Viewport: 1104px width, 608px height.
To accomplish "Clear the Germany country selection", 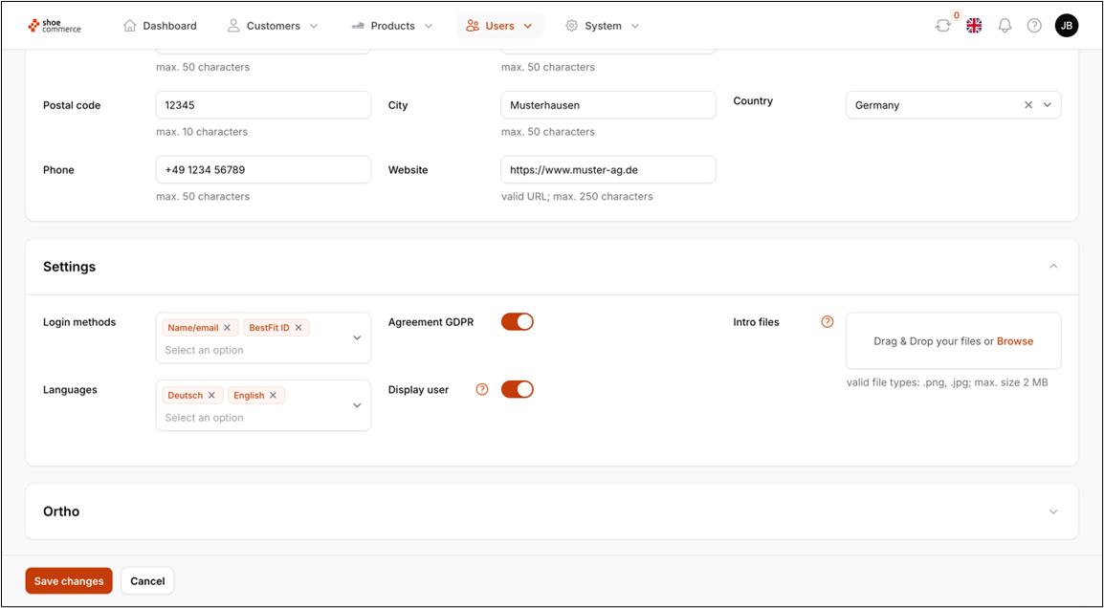I will pos(1028,105).
